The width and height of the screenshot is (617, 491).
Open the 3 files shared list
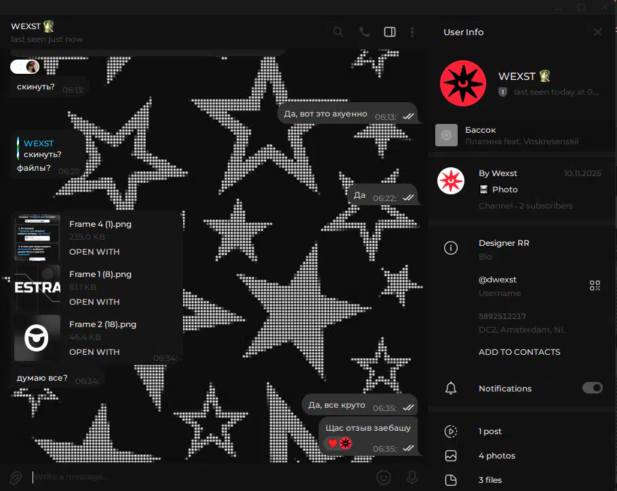490,480
